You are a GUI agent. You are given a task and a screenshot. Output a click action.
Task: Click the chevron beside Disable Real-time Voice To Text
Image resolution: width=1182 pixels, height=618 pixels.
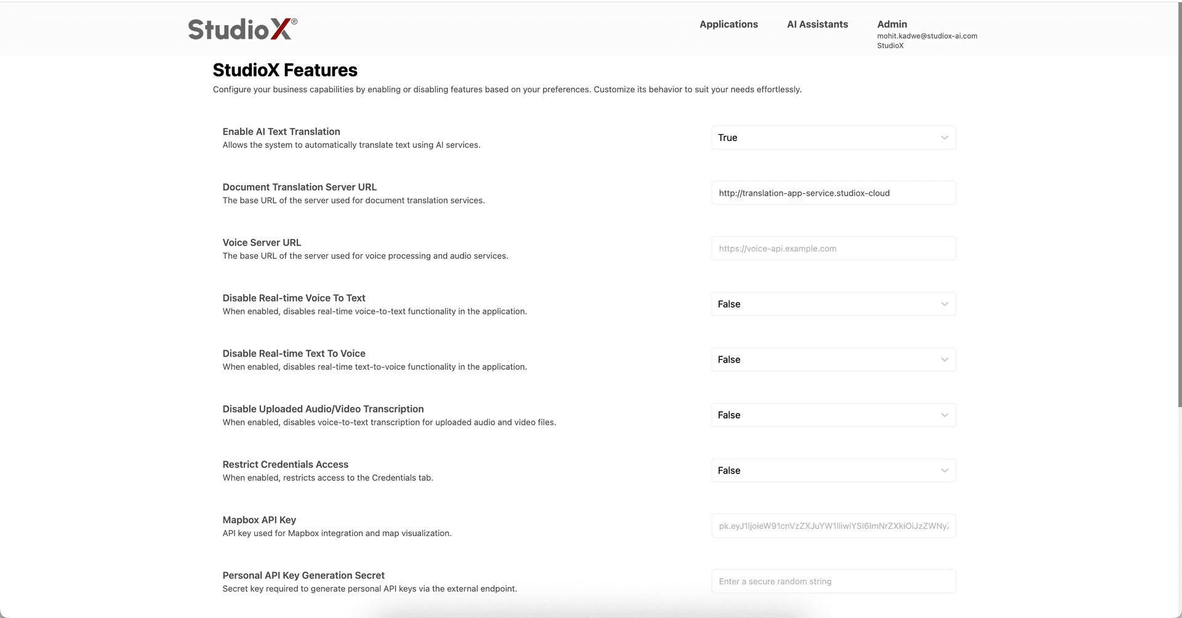point(944,303)
